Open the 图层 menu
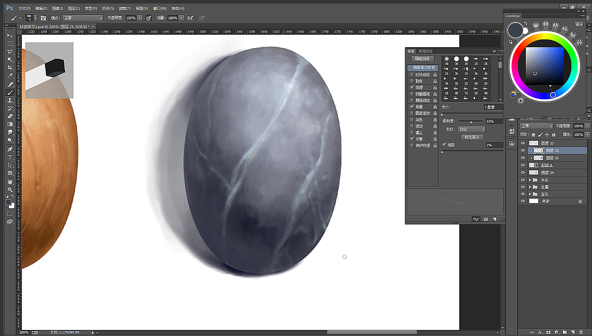 tap(74, 8)
